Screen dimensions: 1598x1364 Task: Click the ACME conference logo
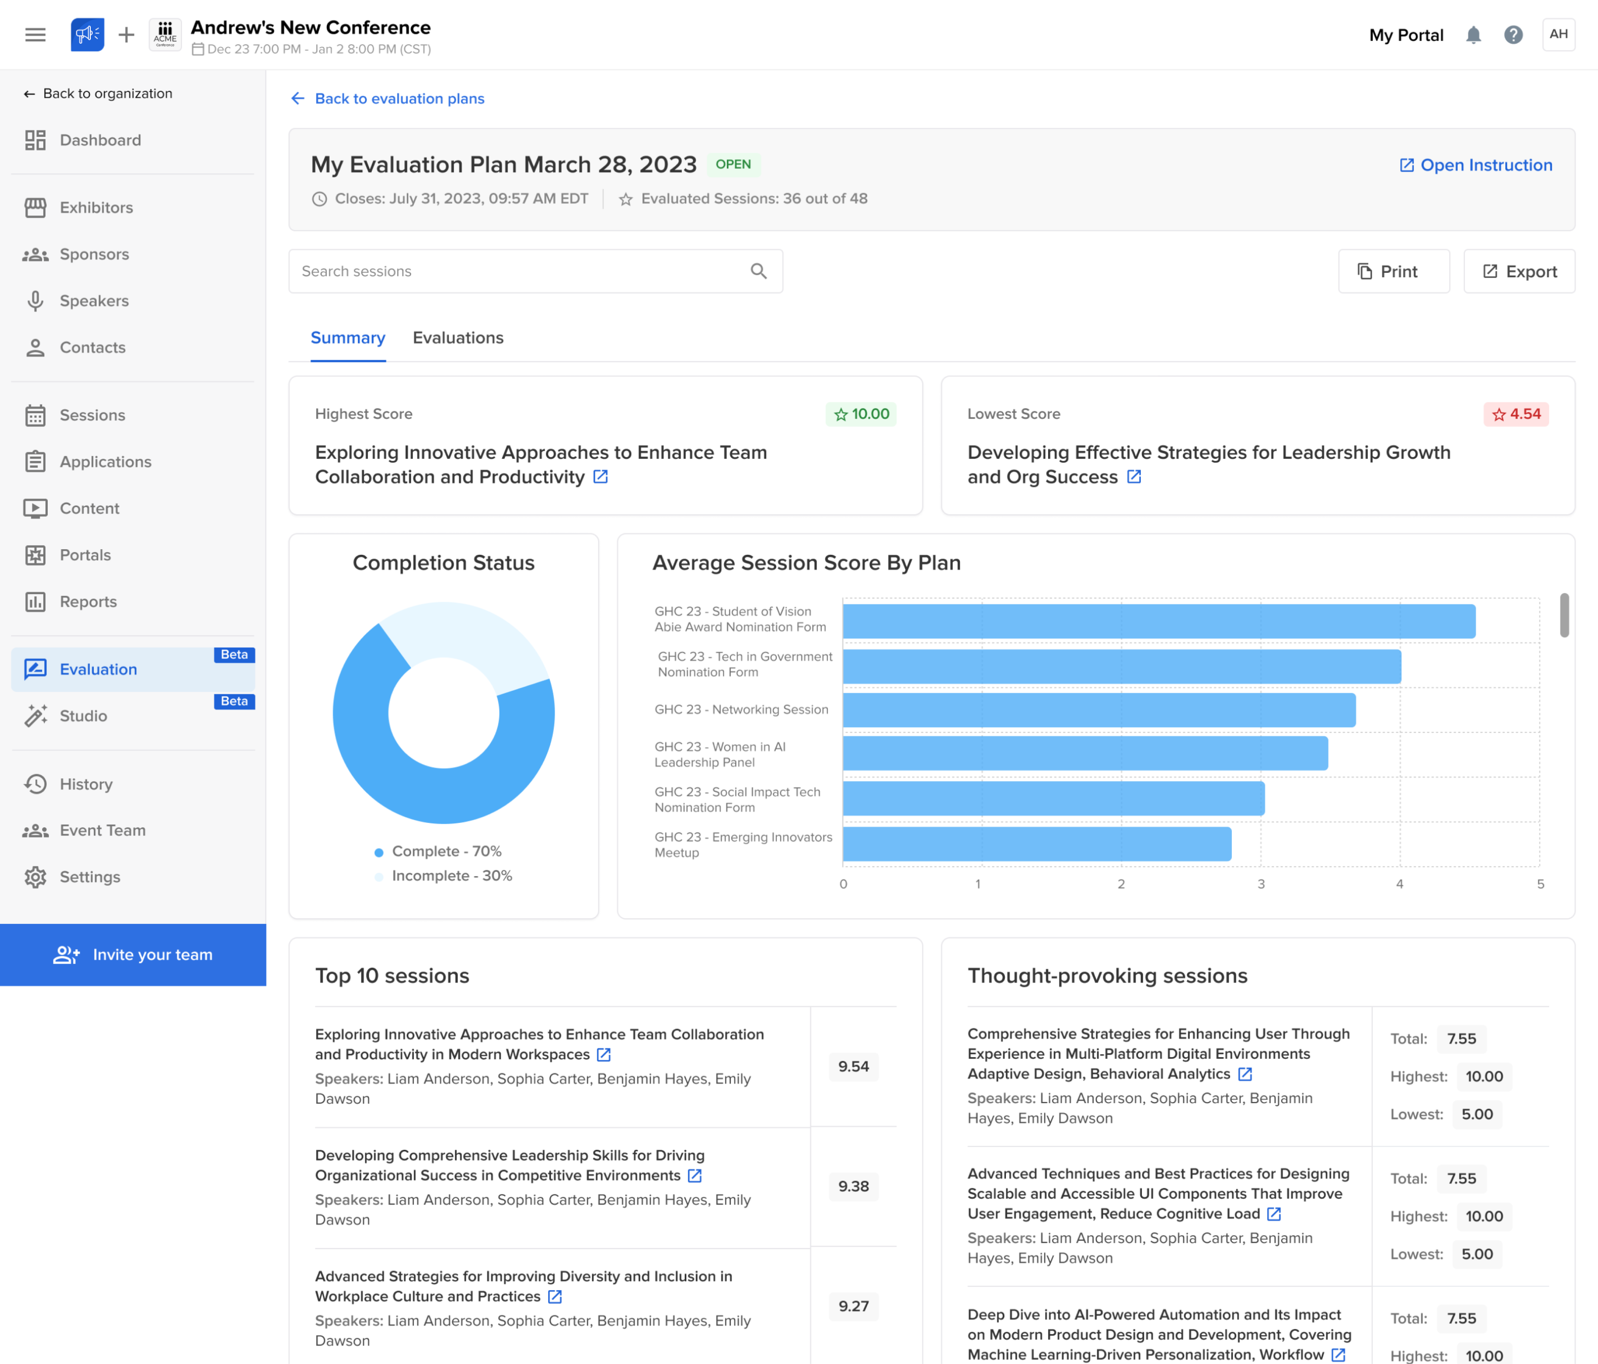(164, 34)
